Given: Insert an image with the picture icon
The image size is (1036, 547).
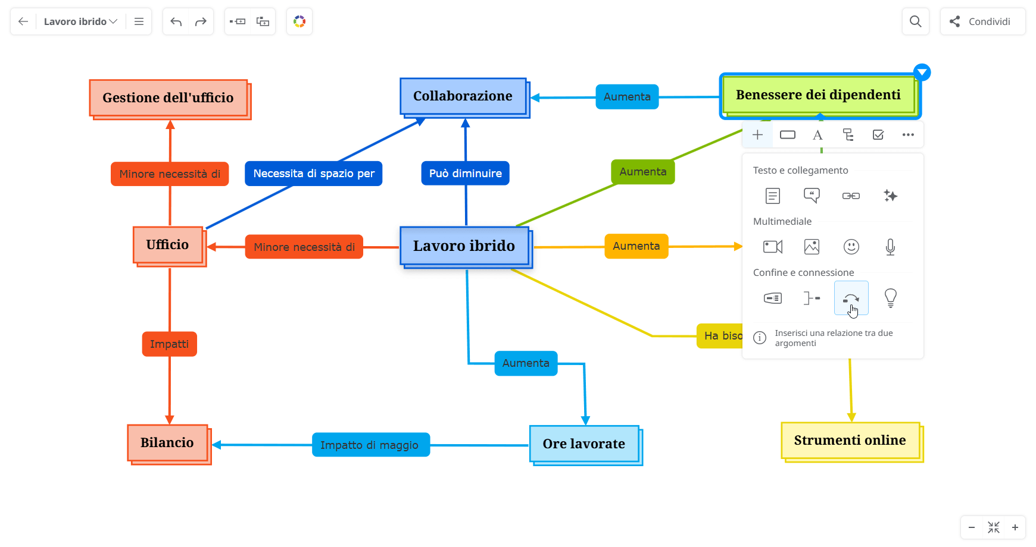Looking at the screenshot, I should coord(812,247).
